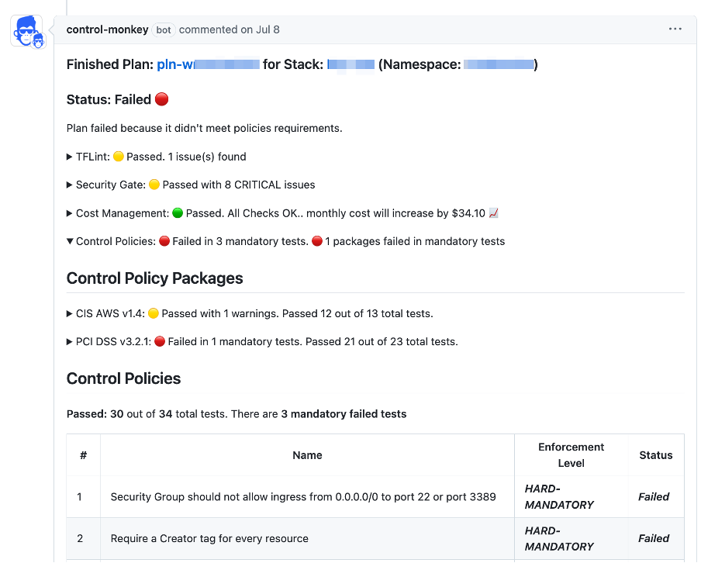This screenshot has width=701, height=563.
Task: Click the Failed status of Security Group row
Action: pos(654,497)
